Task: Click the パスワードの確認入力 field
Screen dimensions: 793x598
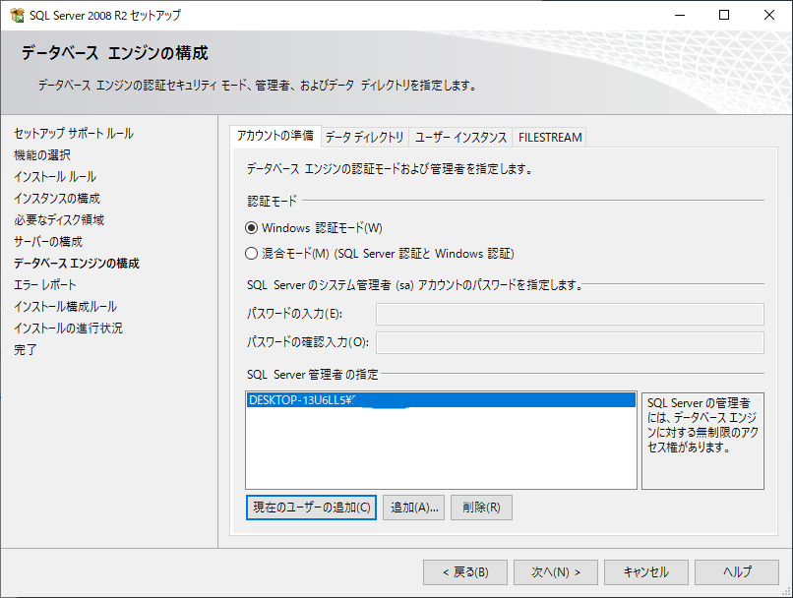Action: (570, 342)
